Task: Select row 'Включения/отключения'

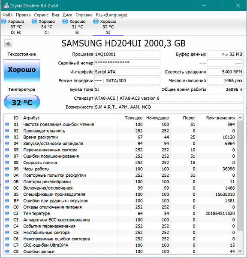Action: (120, 188)
